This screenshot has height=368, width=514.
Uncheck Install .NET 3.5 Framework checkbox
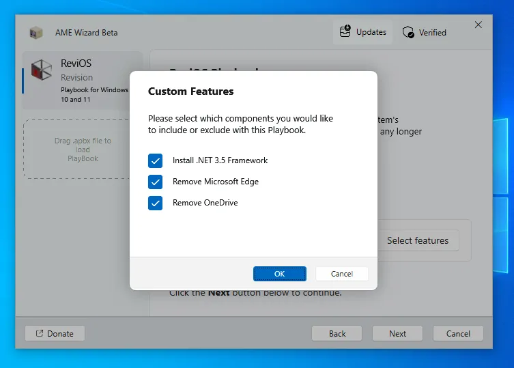tap(155, 160)
